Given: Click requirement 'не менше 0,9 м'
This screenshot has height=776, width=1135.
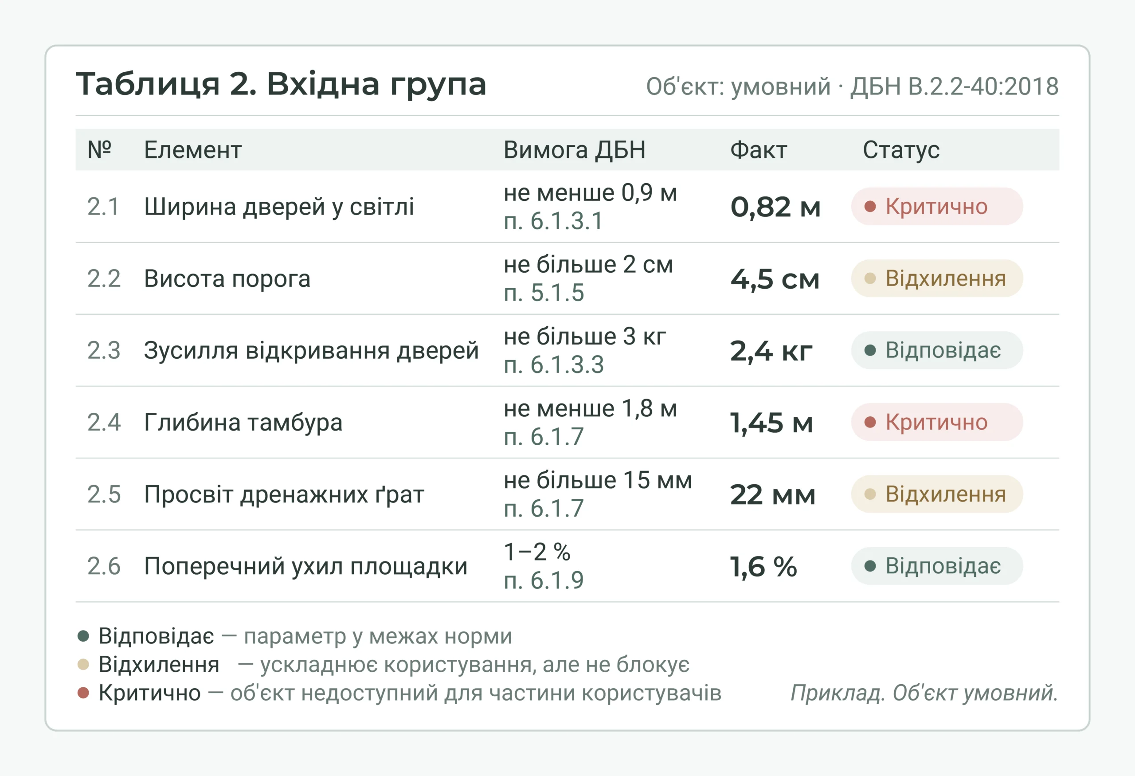Looking at the screenshot, I should [x=591, y=193].
